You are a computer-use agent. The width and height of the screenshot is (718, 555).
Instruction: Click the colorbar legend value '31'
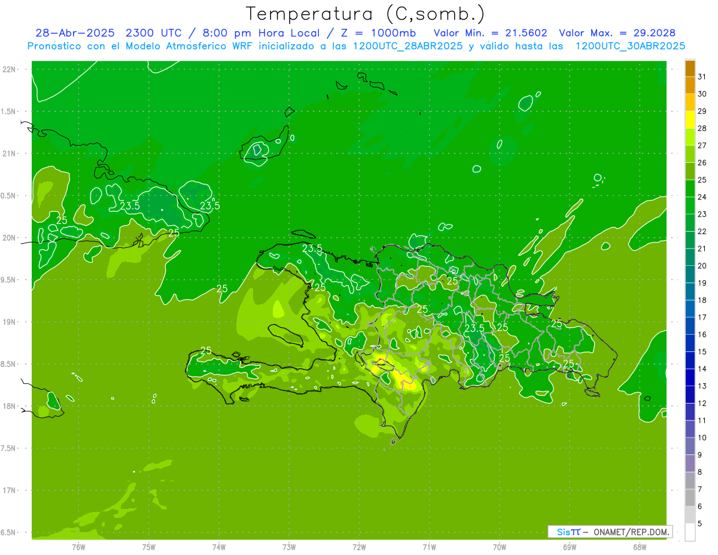pos(702,77)
